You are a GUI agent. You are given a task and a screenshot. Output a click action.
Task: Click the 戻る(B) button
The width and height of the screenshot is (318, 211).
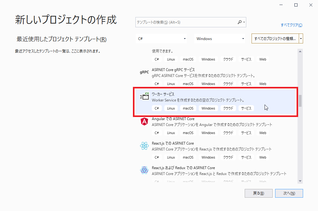[259, 193]
